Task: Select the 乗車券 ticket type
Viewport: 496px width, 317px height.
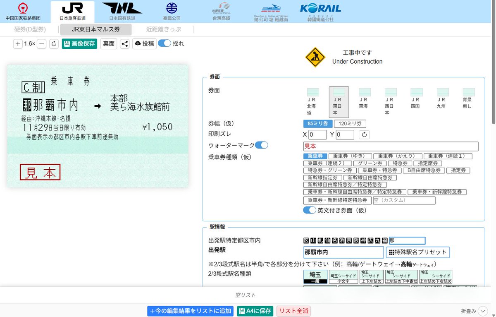Action: click(315, 156)
